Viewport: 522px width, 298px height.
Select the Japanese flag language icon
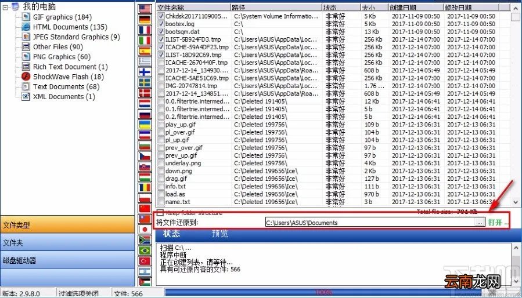point(145,230)
